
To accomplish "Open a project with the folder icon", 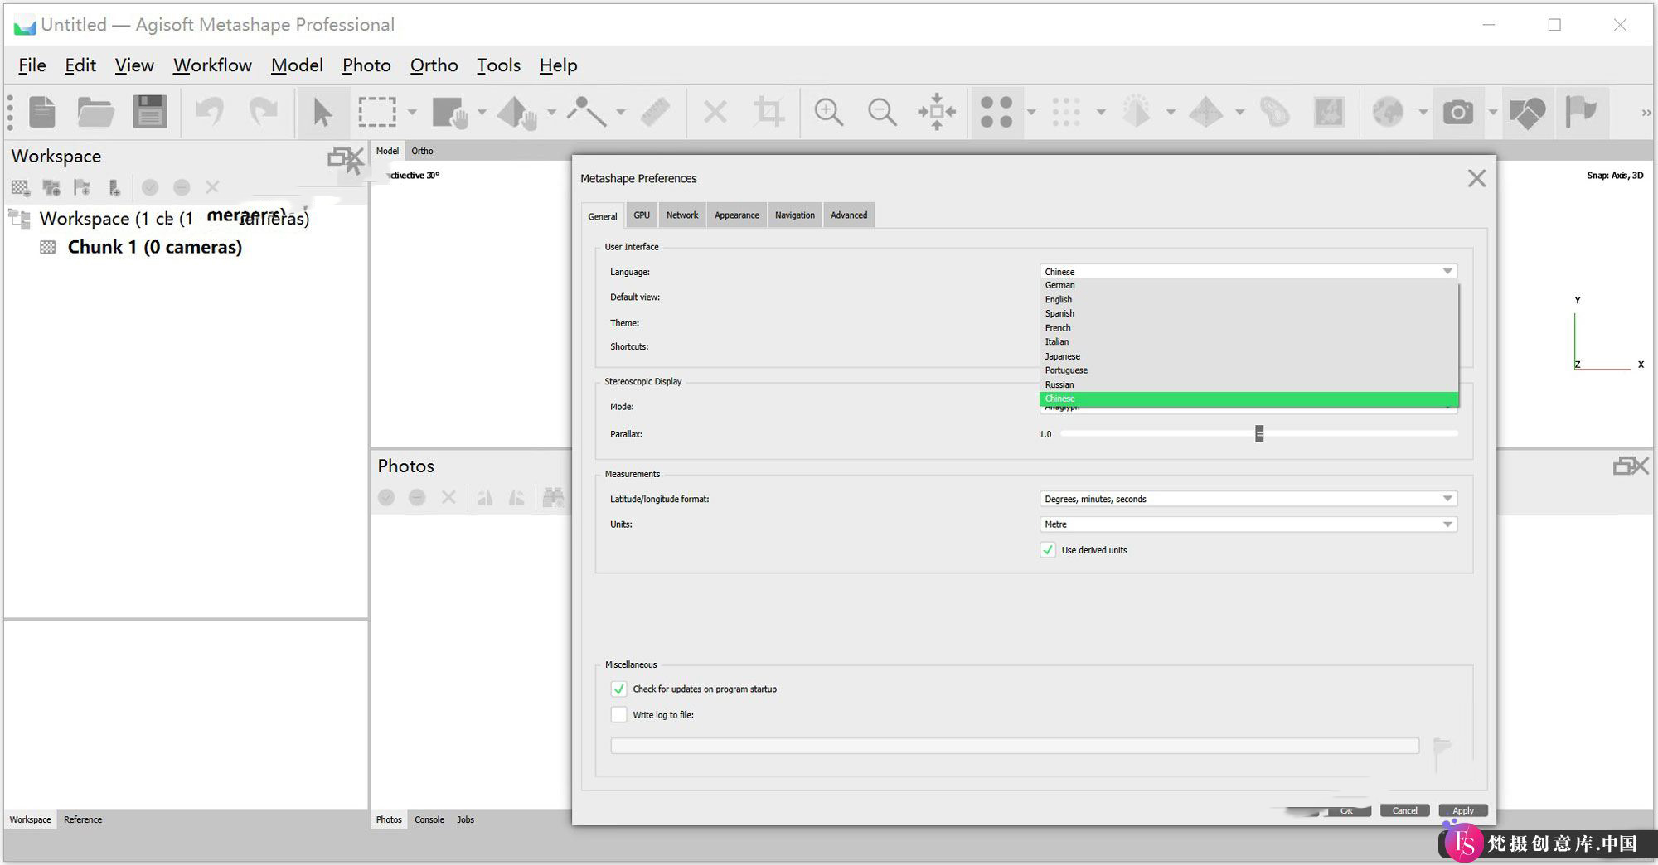I will point(95,112).
